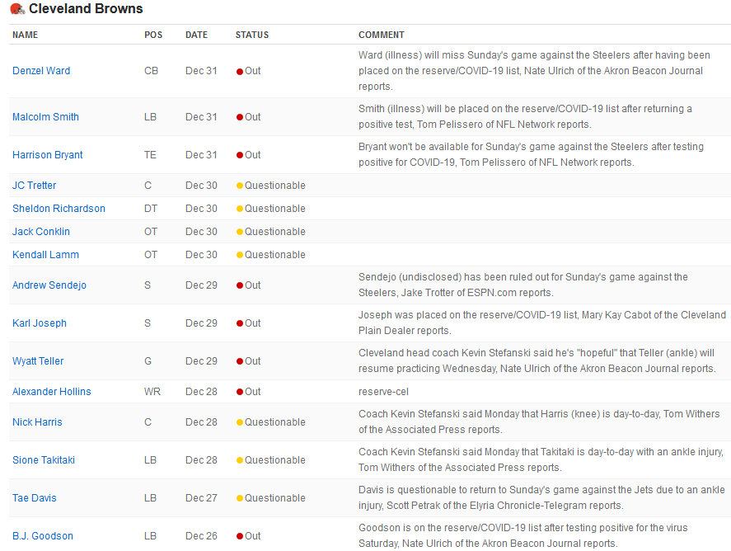731x551 pixels.
Task: Click Wyatt Teller's G position cell
Action: (148, 361)
